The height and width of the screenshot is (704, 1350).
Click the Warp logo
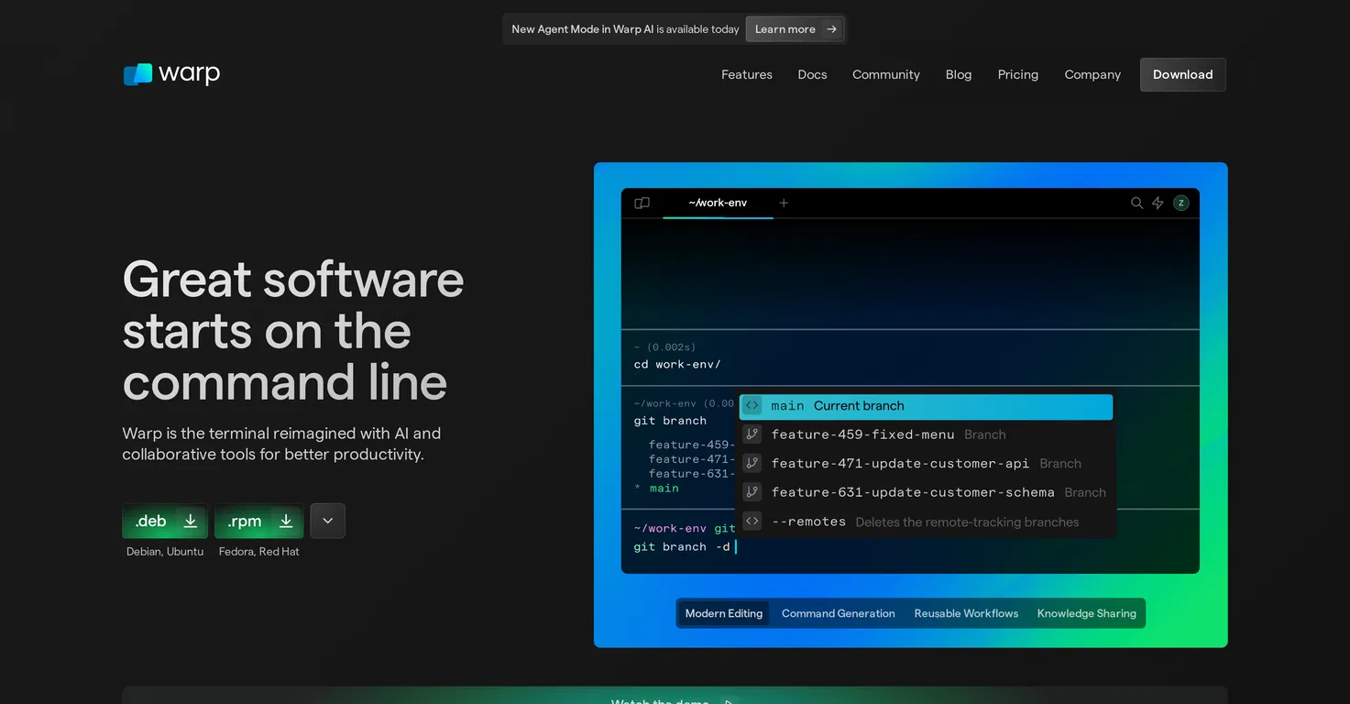[171, 74]
